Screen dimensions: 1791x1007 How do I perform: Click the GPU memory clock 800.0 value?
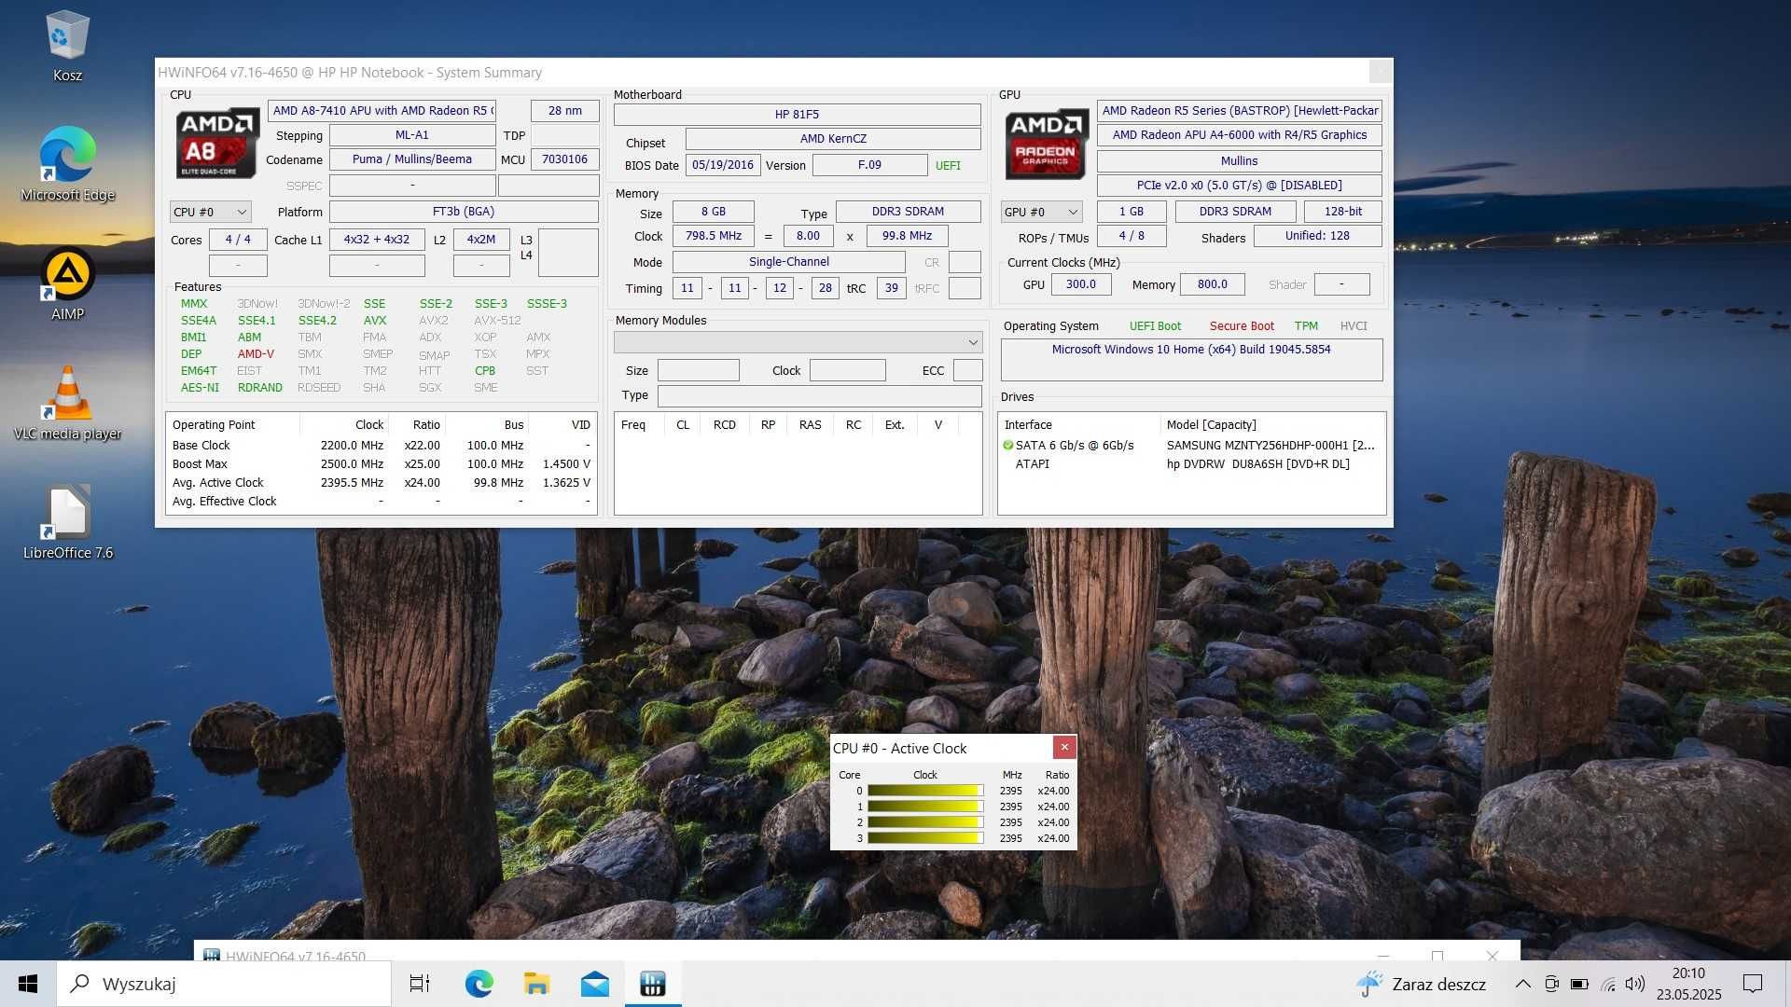click(x=1213, y=284)
